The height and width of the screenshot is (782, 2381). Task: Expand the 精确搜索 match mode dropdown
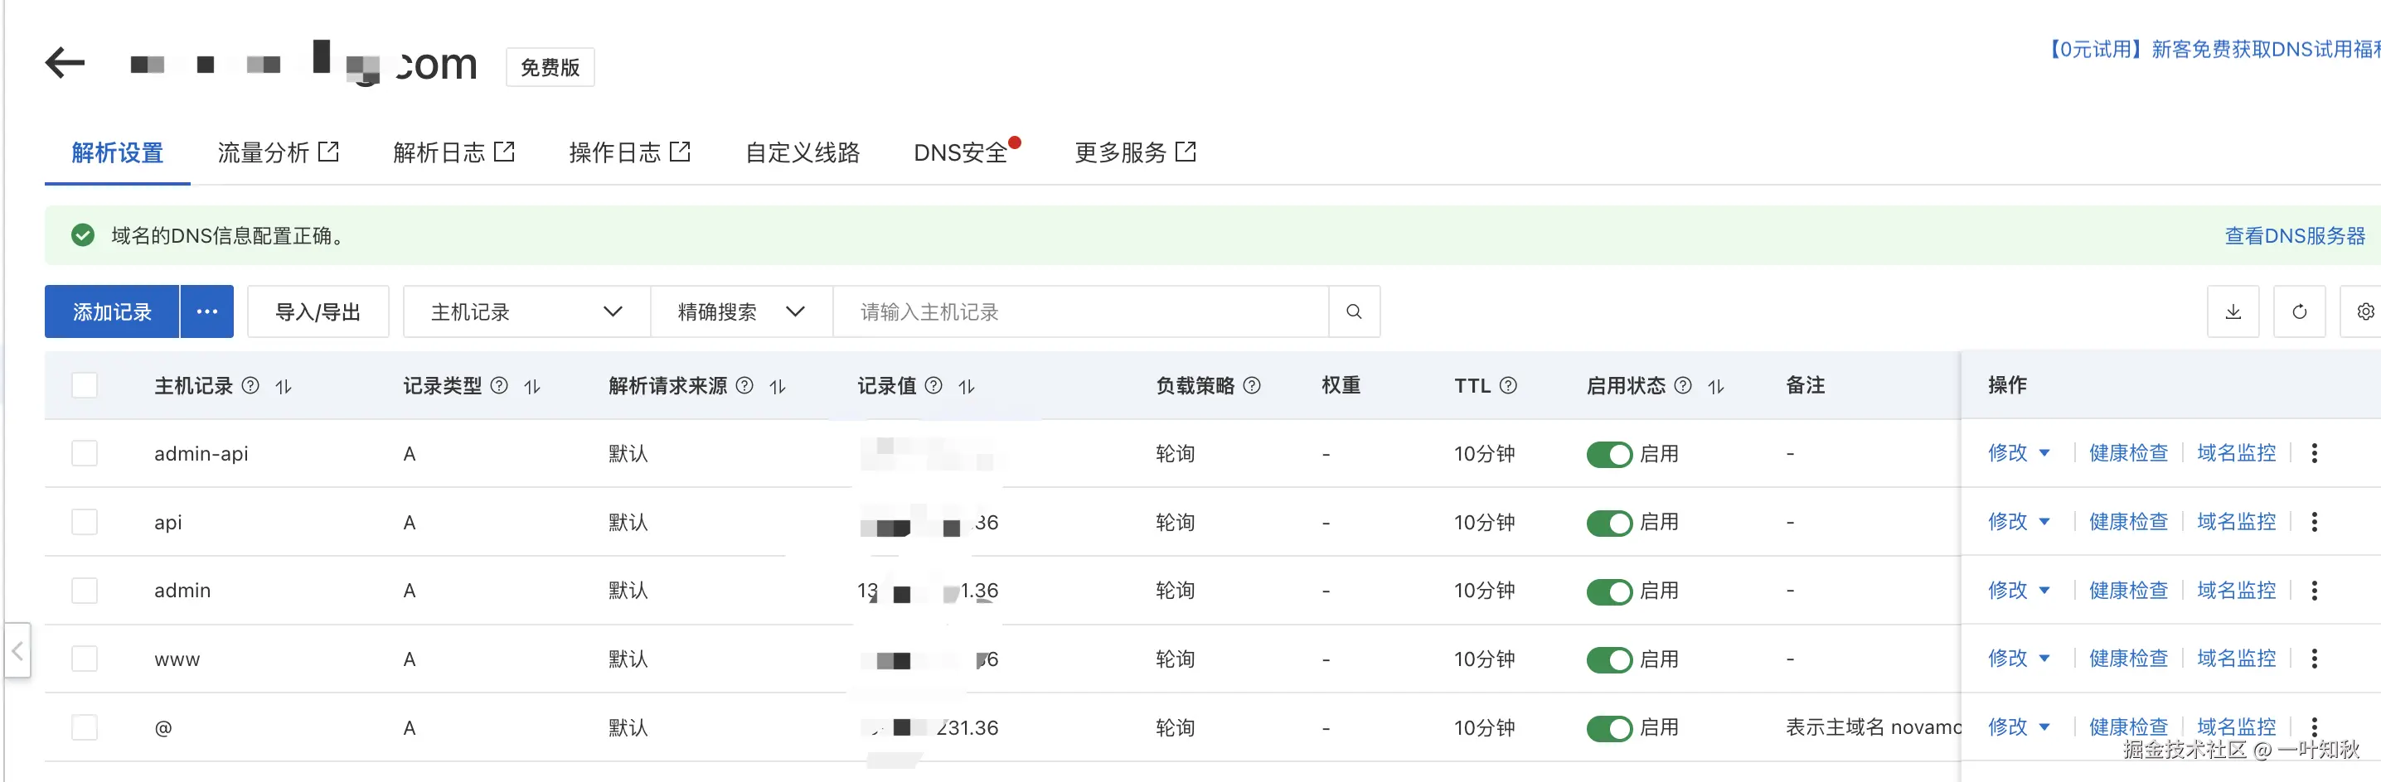click(x=740, y=312)
